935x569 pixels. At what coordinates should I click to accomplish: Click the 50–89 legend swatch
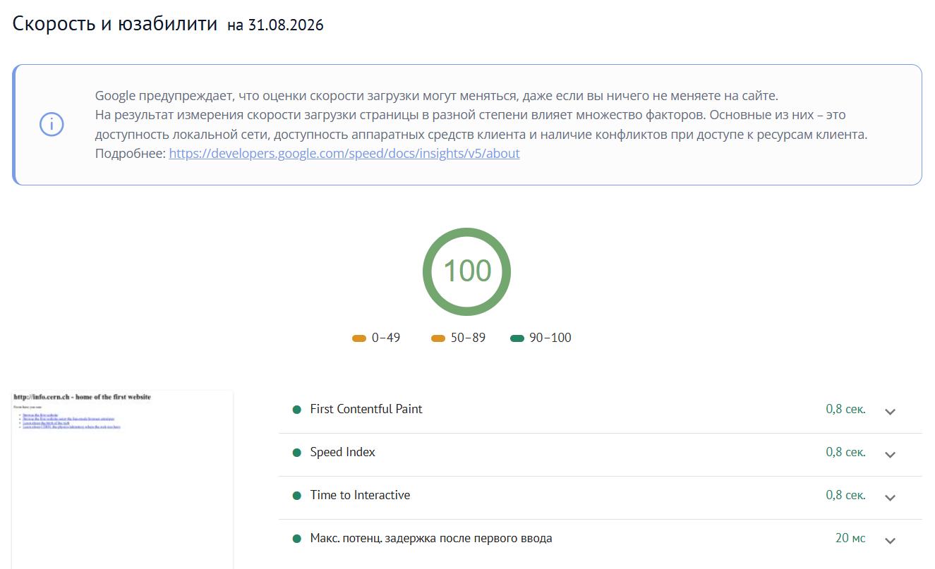438,338
